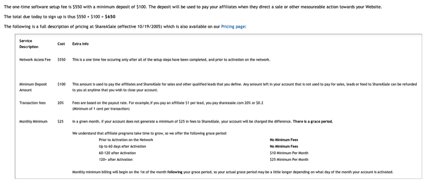Viewport: 434px width, 182px height.
Task: Select the Network Access Fee row label
Action: tap(35, 60)
